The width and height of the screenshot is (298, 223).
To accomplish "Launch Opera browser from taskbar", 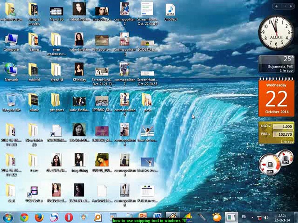I will point(69,217).
